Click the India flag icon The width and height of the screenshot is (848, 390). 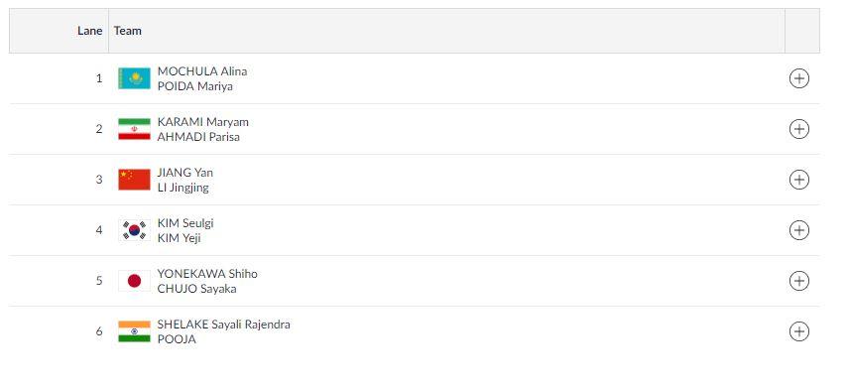pos(134,331)
